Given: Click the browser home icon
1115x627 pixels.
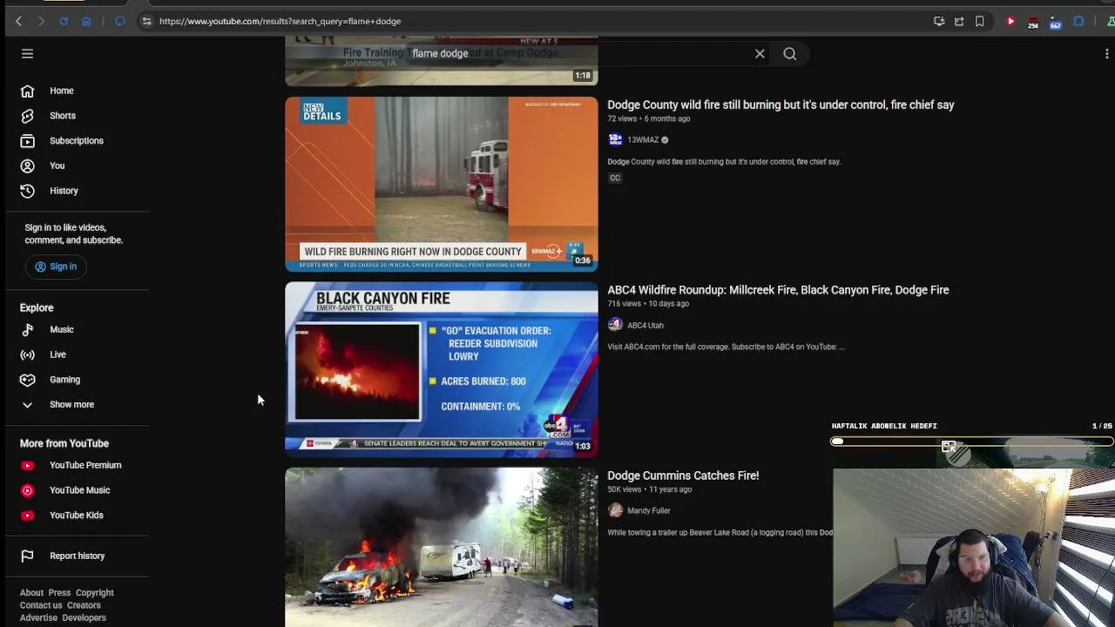Looking at the screenshot, I should pos(86,21).
